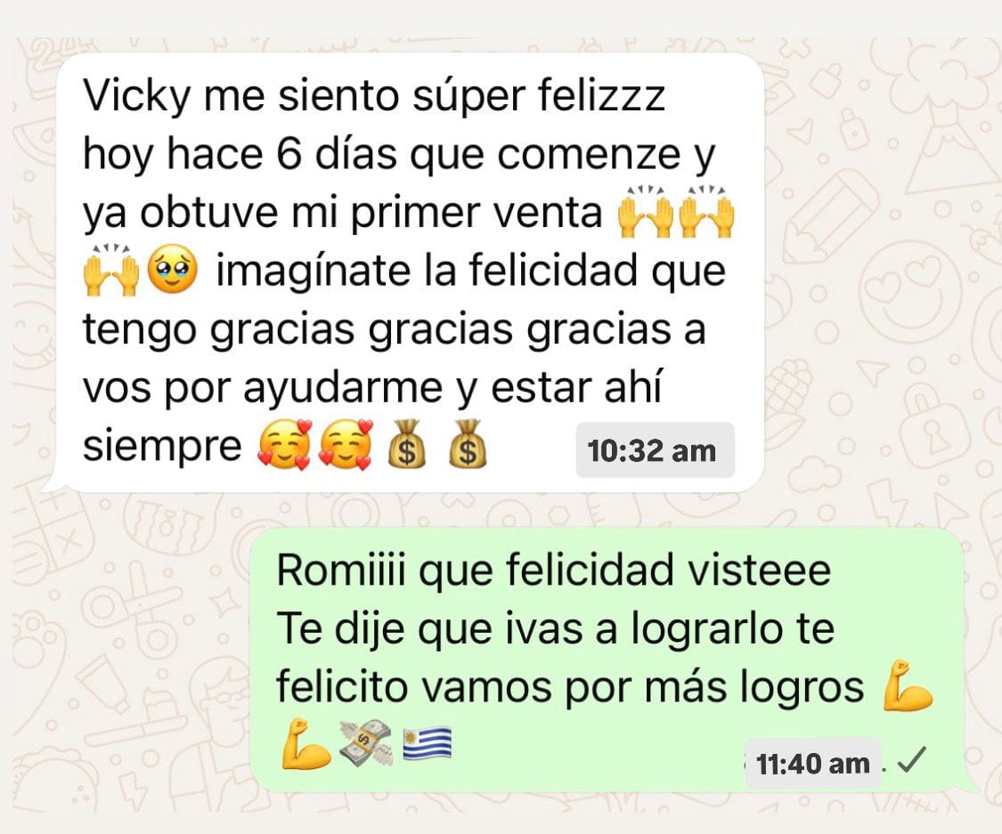Click the flexed bicep emoji on last line
The width and height of the screenshot is (1002, 834).
click(x=305, y=743)
